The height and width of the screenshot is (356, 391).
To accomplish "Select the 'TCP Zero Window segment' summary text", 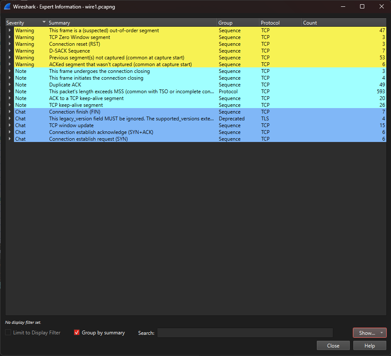I will coord(80,37).
